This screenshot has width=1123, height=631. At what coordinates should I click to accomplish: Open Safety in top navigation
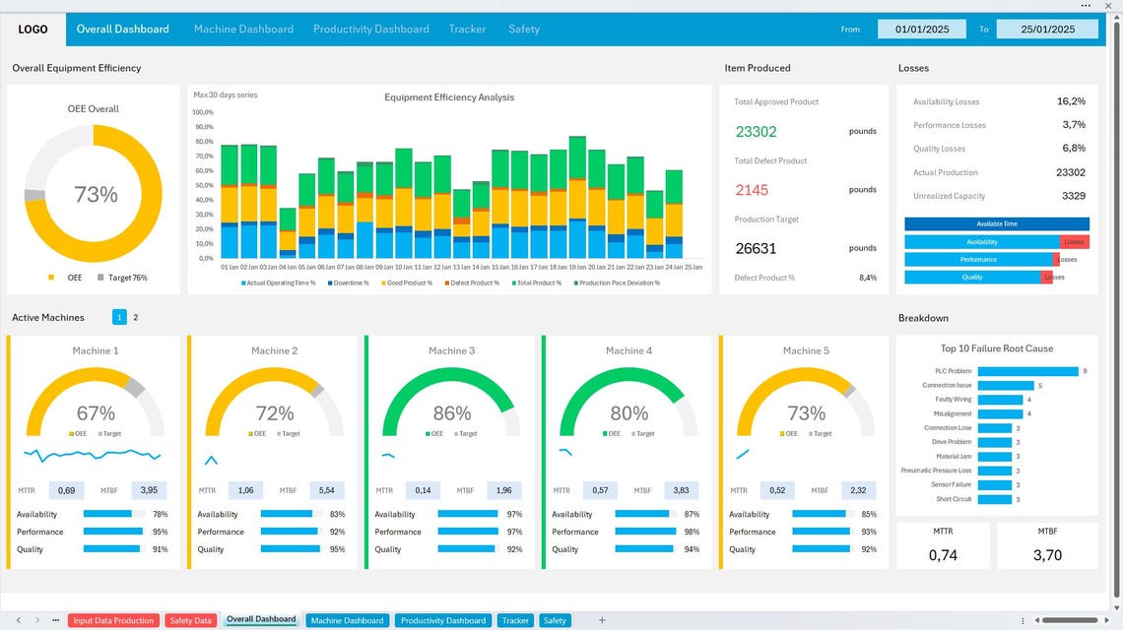(523, 30)
